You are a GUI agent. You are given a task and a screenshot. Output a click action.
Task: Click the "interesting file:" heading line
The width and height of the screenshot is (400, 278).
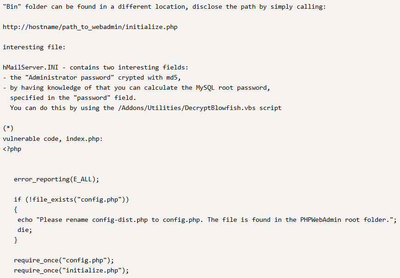34,47
